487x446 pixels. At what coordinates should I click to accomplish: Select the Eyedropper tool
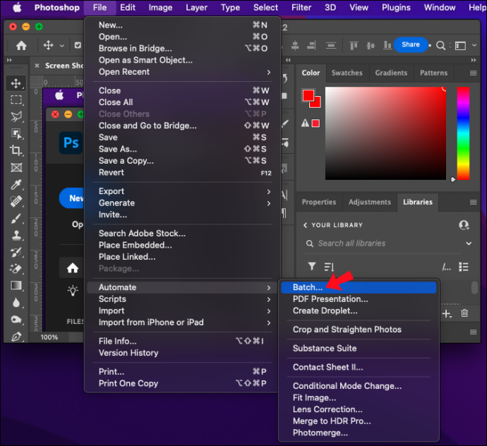[x=16, y=184]
